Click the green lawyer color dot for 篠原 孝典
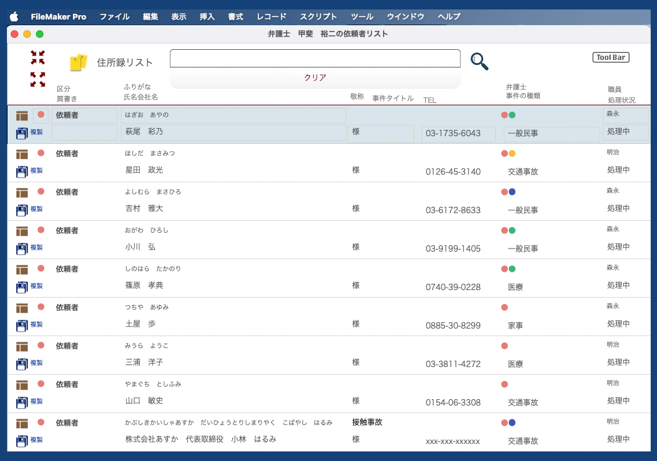This screenshot has width=657, height=461. point(512,269)
